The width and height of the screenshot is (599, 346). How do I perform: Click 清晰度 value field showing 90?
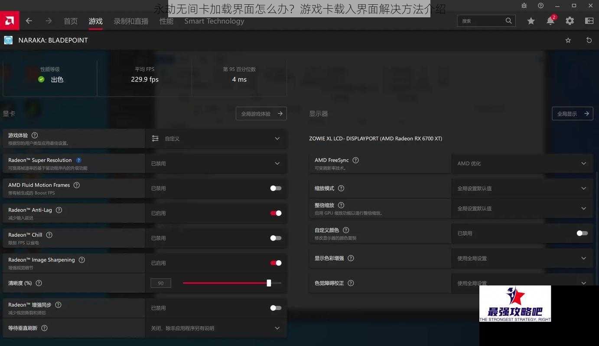click(x=161, y=283)
